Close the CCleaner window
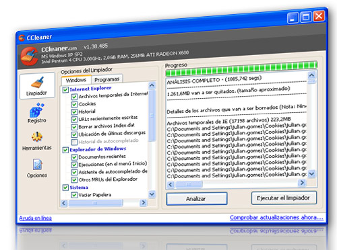The image size is (337, 250). point(319,16)
